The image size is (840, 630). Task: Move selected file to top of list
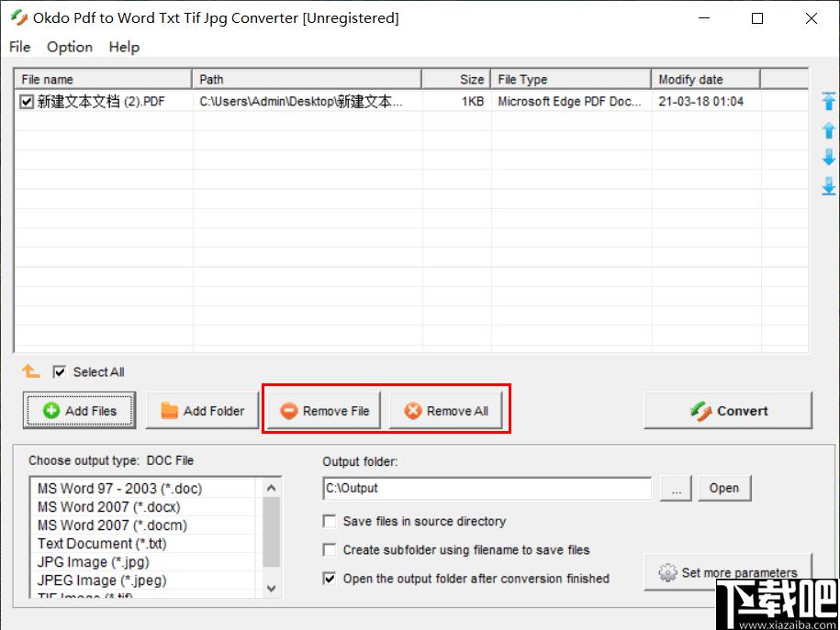(828, 101)
